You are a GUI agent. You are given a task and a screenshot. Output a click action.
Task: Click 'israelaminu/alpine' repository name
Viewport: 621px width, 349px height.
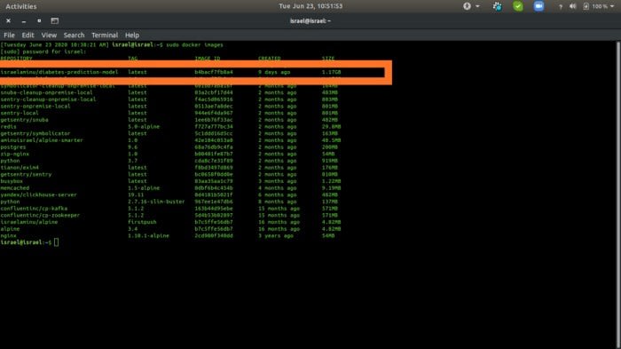pos(29,222)
